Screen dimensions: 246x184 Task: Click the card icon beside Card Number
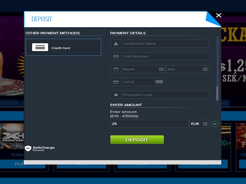point(116,57)
